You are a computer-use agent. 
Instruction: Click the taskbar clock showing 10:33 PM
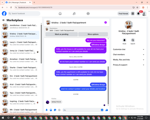(x=140, y=118)
